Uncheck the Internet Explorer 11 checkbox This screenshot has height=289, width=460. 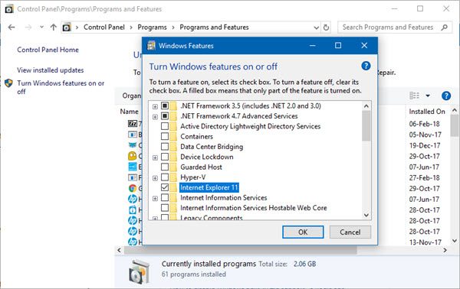click(165, 187)
